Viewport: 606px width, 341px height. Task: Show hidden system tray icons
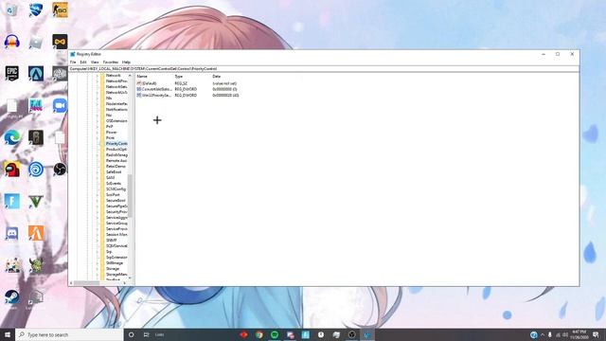click(x=543, y=334)
